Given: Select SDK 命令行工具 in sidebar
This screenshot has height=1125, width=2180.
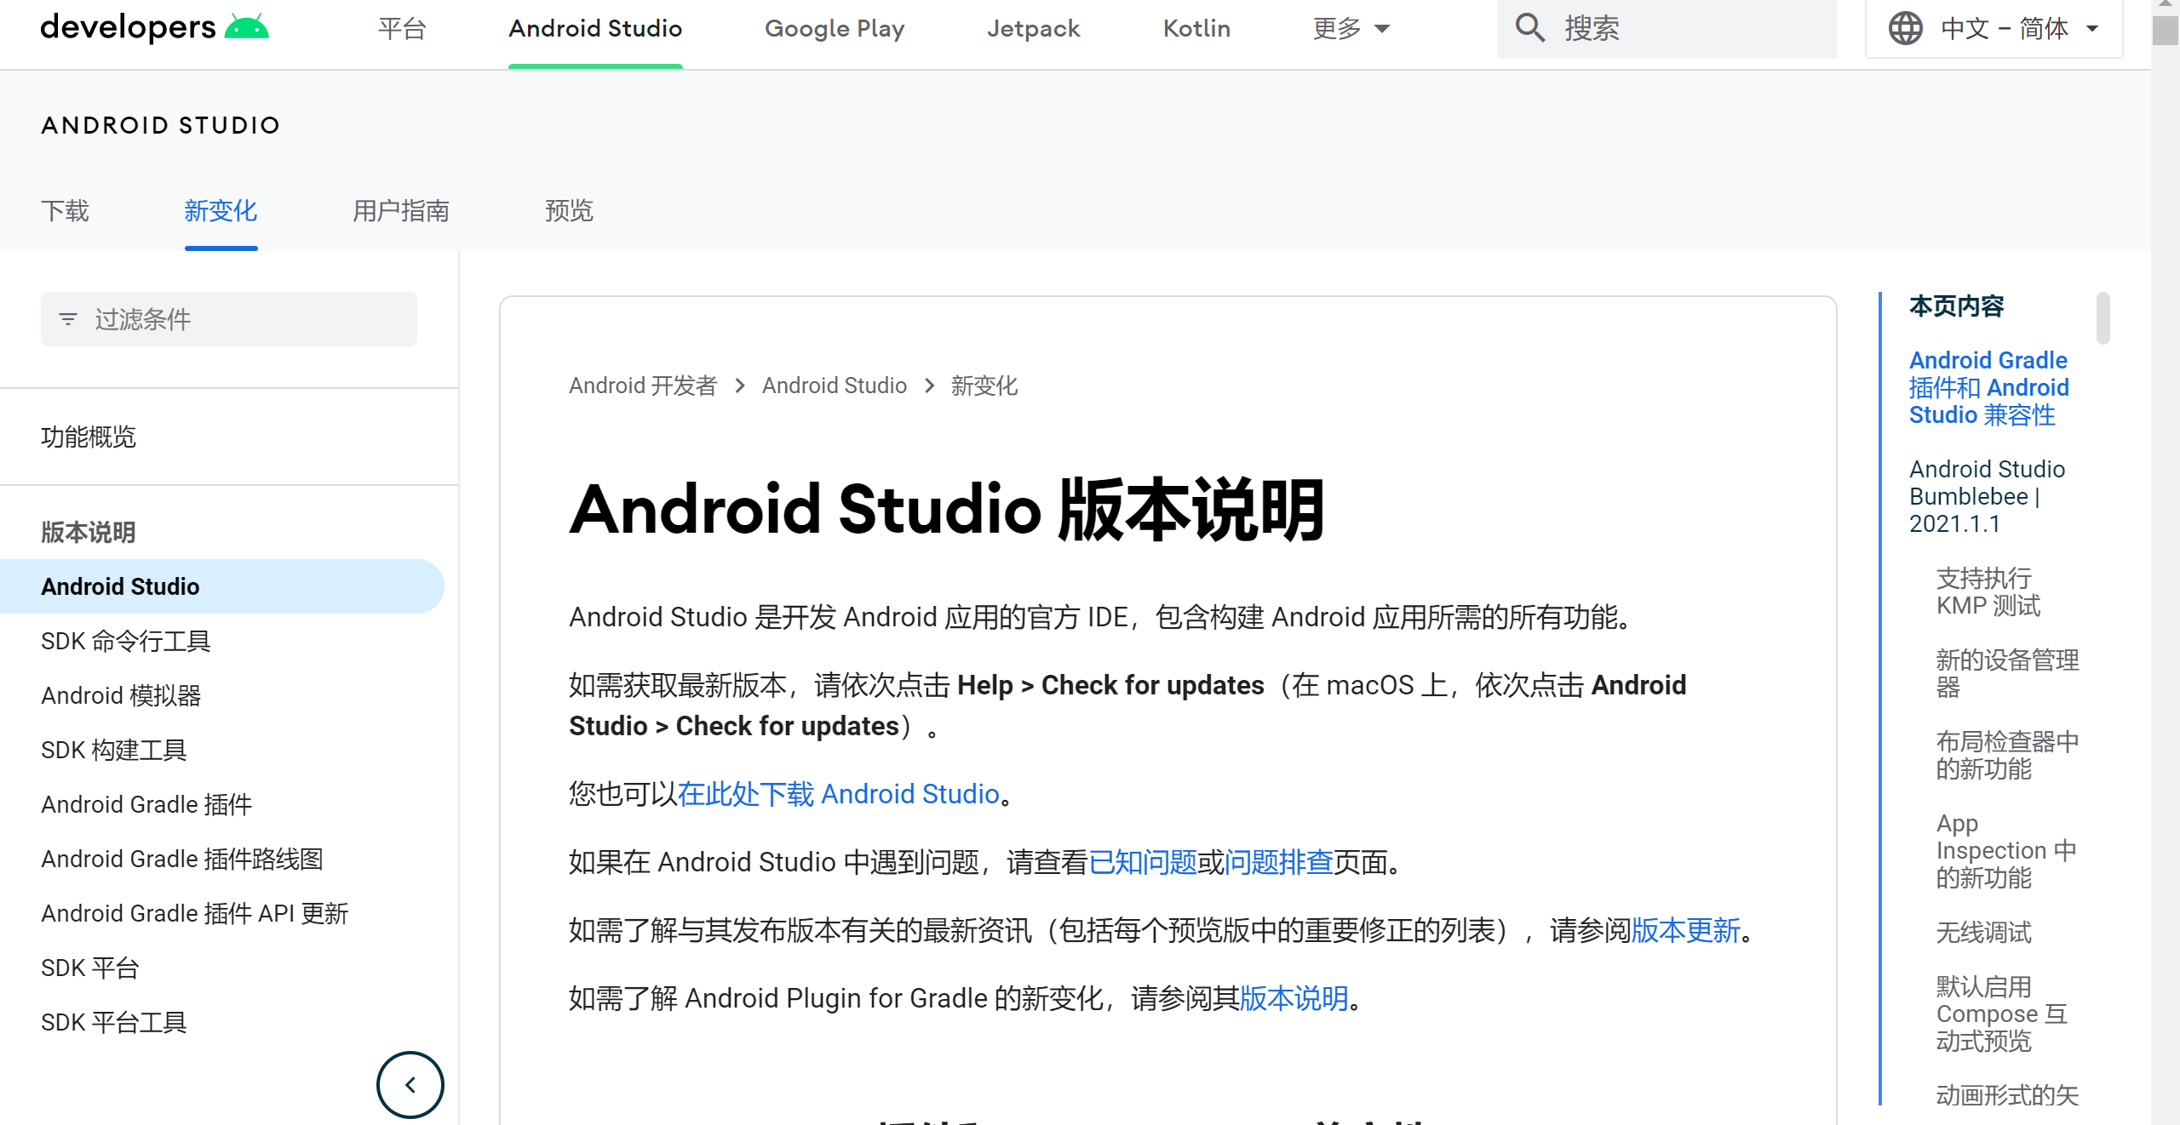Looking at the screenshot, I should (x=126, y=641).
